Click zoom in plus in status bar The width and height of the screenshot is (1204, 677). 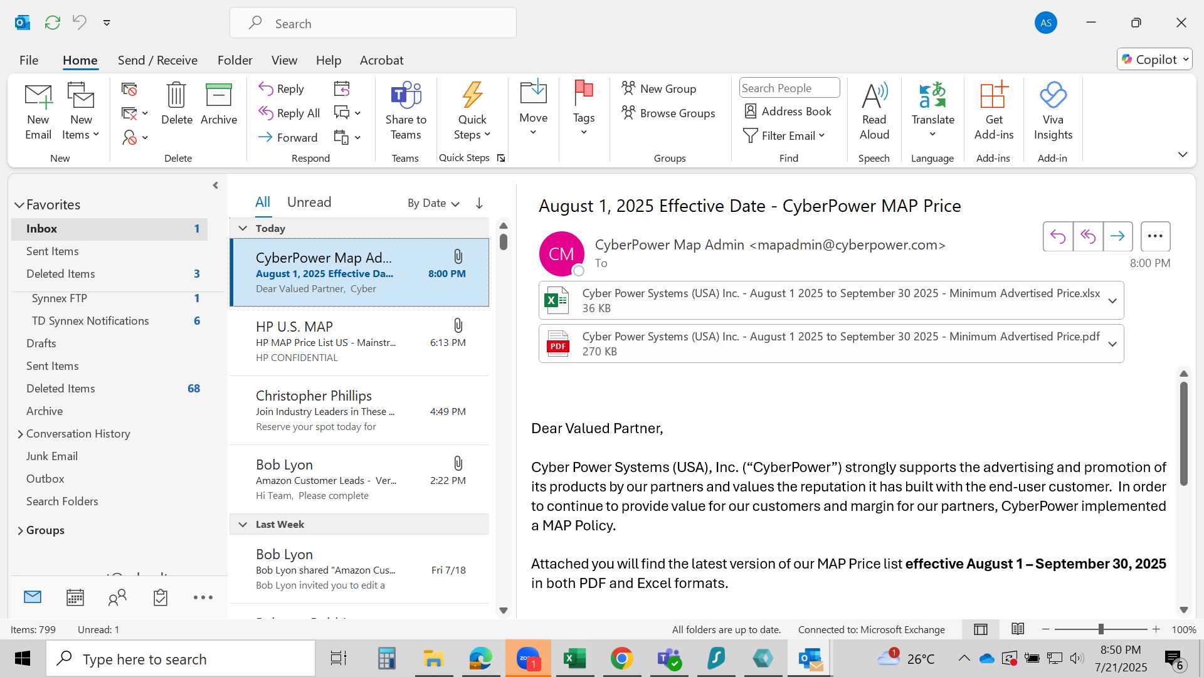[x=1156, y=629]
